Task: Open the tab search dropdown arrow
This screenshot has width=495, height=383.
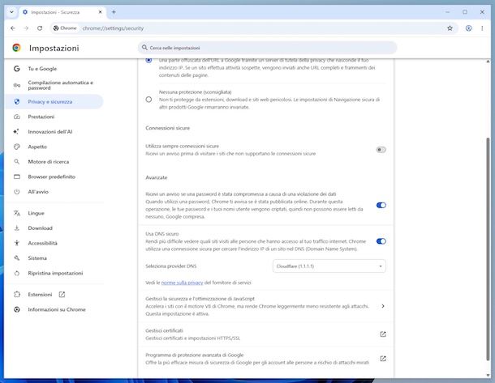Action: point(11,12)
